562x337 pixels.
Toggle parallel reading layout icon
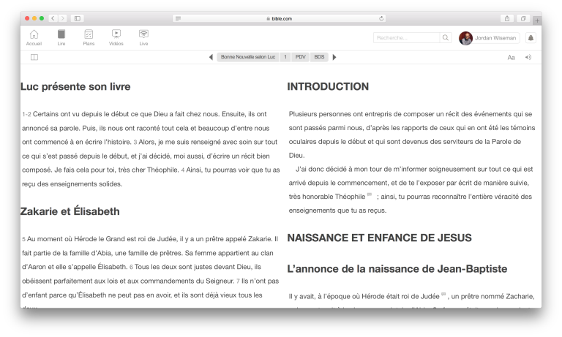coord(34,57)
